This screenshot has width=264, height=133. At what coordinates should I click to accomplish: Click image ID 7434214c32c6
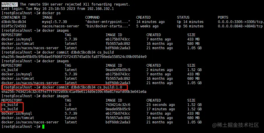pyautogui.click(x=118, y=105)
